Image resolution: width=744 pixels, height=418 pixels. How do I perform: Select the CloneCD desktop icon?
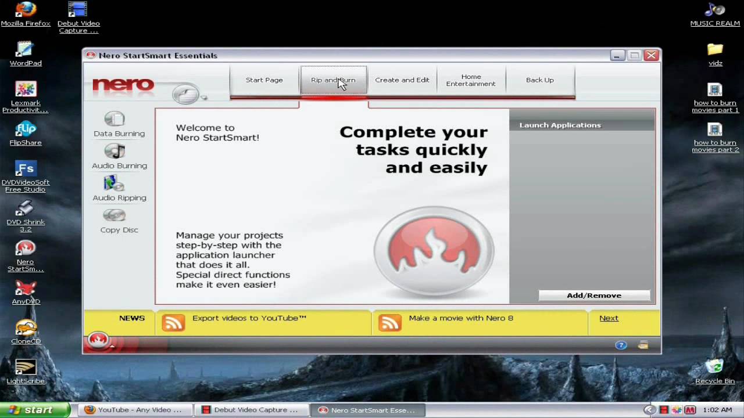26,332
